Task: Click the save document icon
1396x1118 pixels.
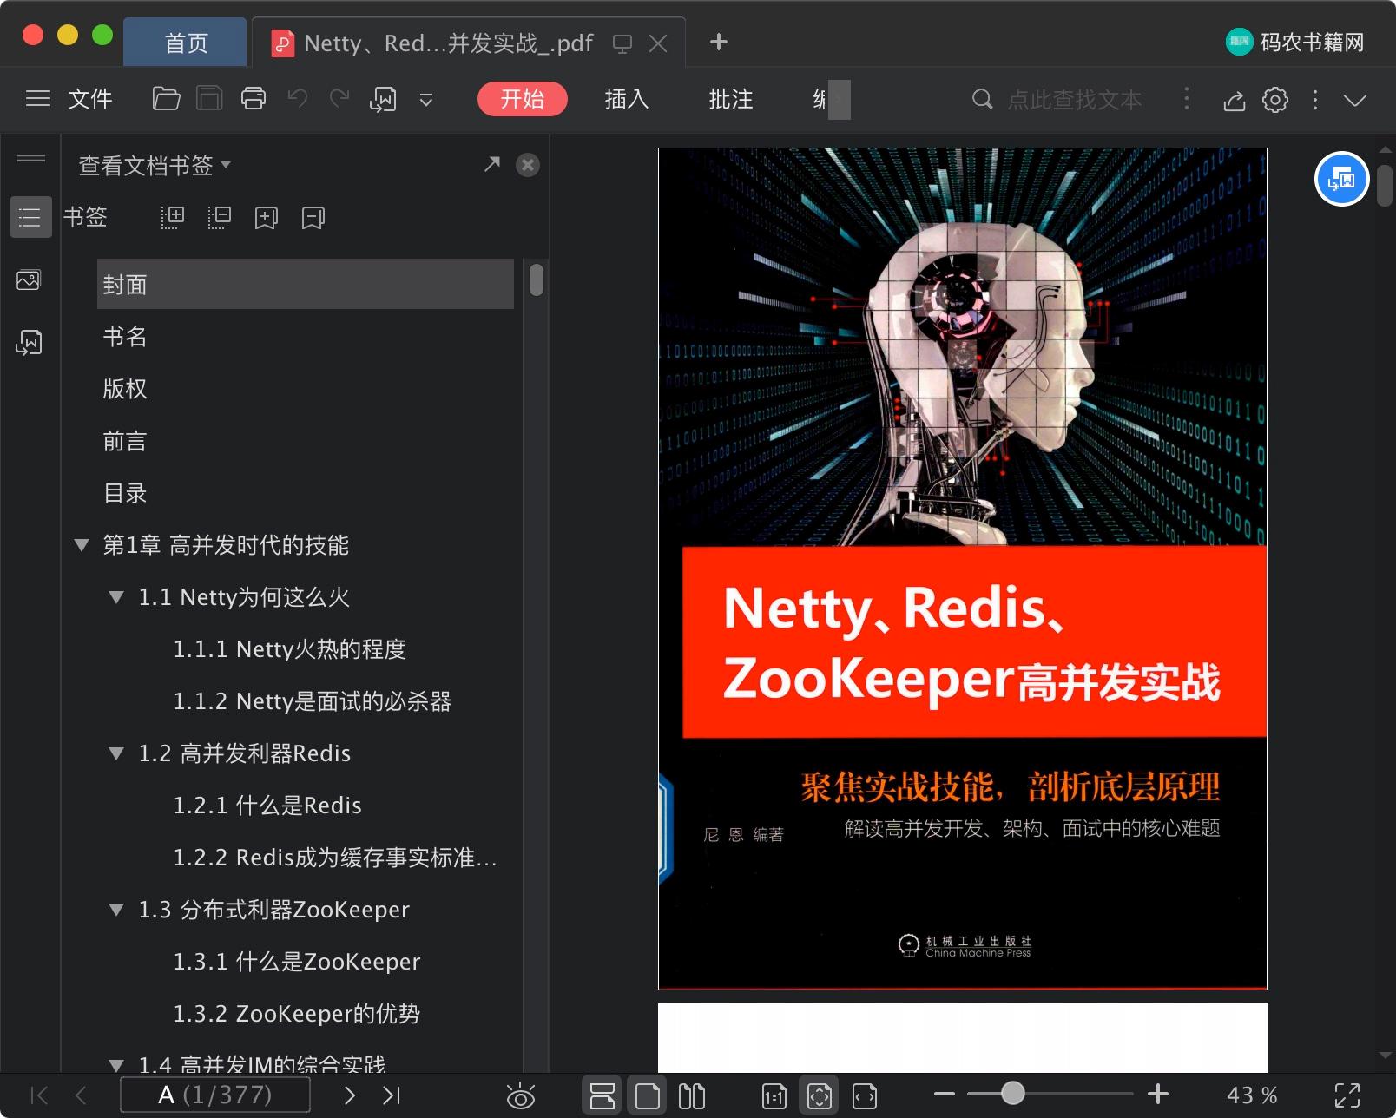Action: click(x=209, y=99)
